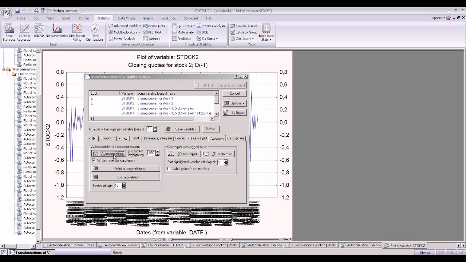Open Nonparametrics statistics
Image resolution: width=466 pixels, height=262 pixels.
click(x=57, y=31)
